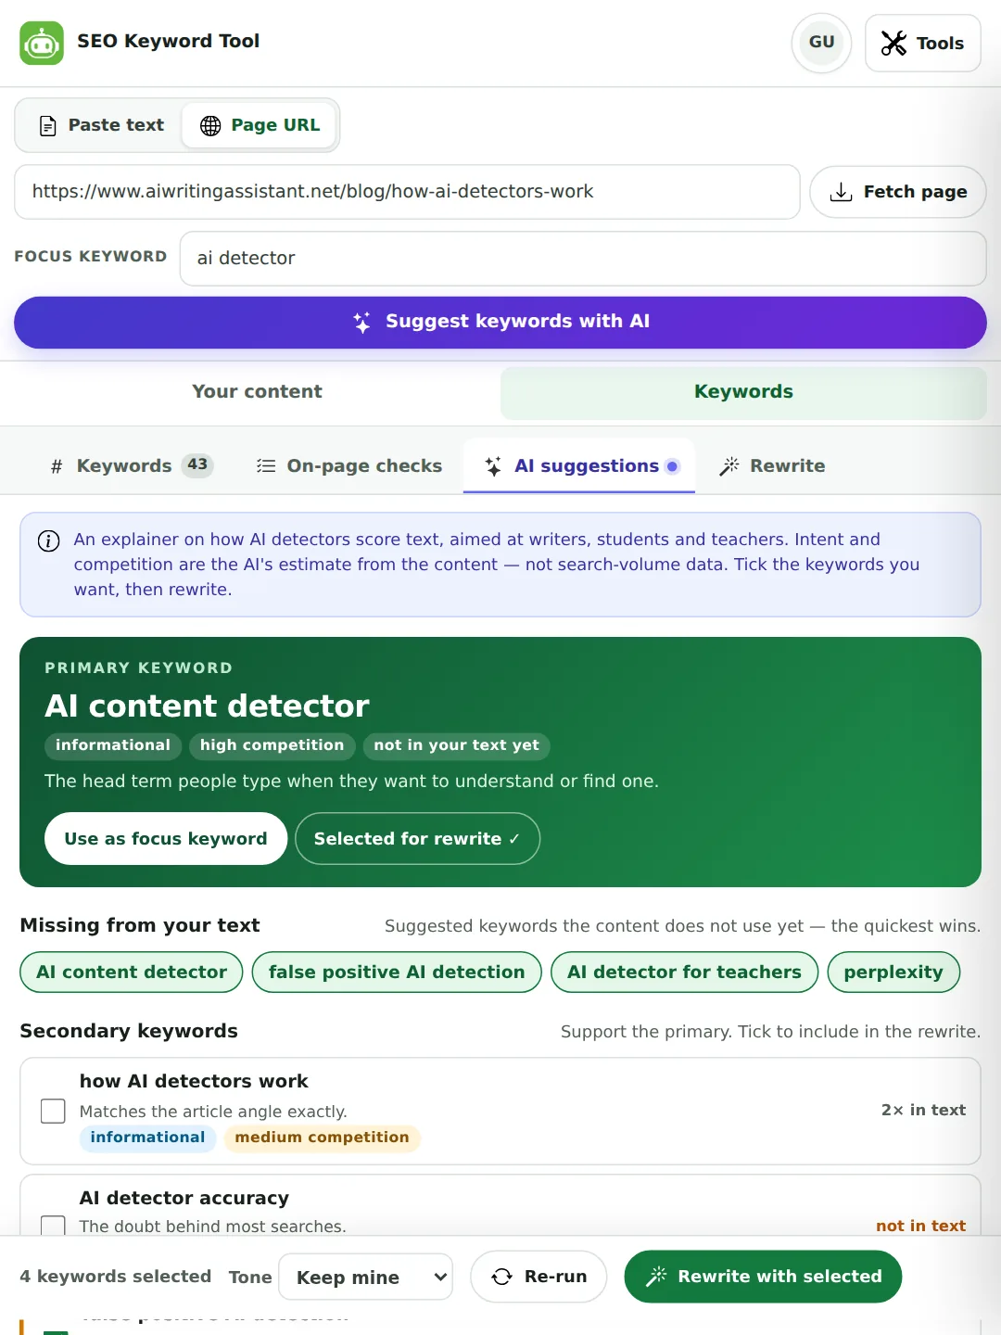Open the Rewrite tab
This screenshot has width=1001, height=1335.
pos(771,465)
